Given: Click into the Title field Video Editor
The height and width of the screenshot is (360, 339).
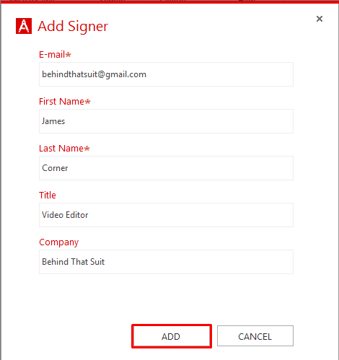Looking at the screenshot, I should 166,215.
